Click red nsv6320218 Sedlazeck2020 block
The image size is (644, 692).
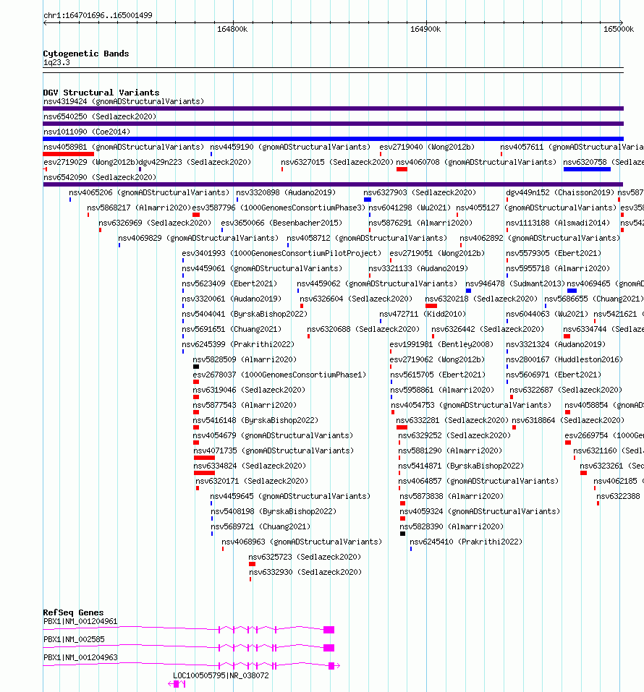pos(431,306)
